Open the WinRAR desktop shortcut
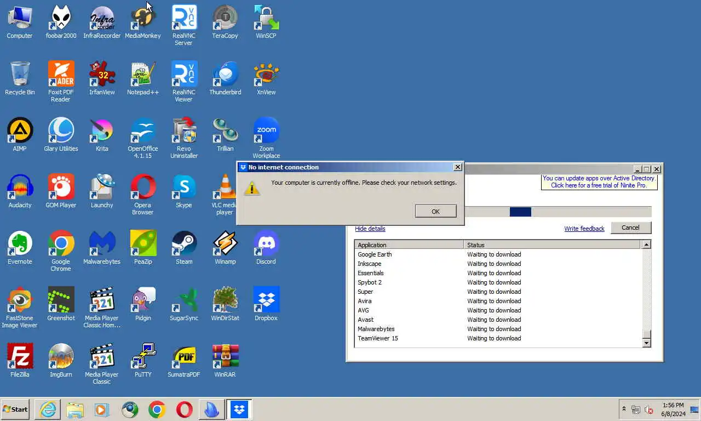 point(225,361)
